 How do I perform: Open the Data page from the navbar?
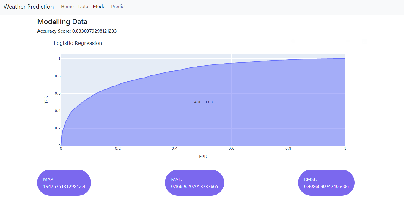click(83, 6)
